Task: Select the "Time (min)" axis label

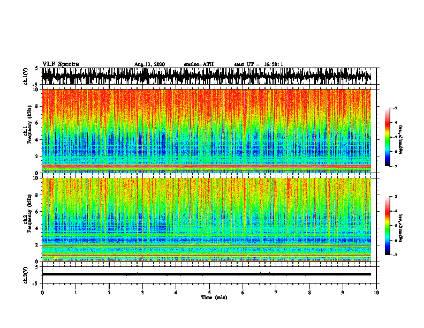Action: pos(214,297)
